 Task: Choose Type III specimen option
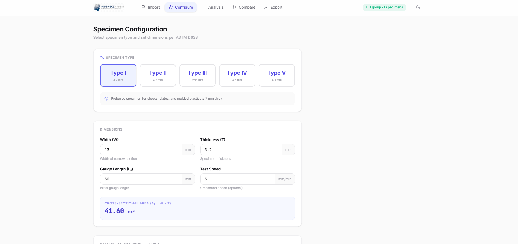pyautogui.click(x=197, y=75)
